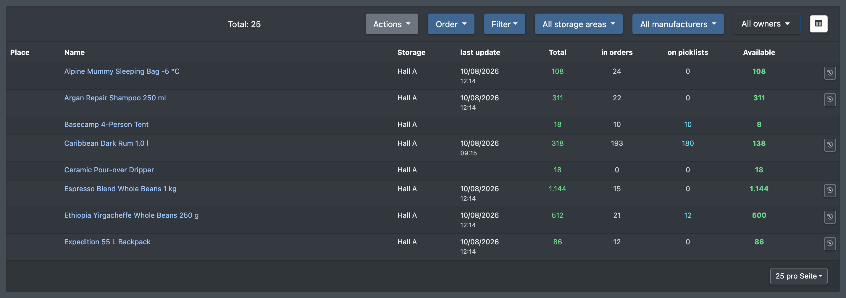The height and width of the screenshot is (298, 846).
Task: Open Espresso Blend Whole Beans 1 kg
Action: click(x=120, y=189)
